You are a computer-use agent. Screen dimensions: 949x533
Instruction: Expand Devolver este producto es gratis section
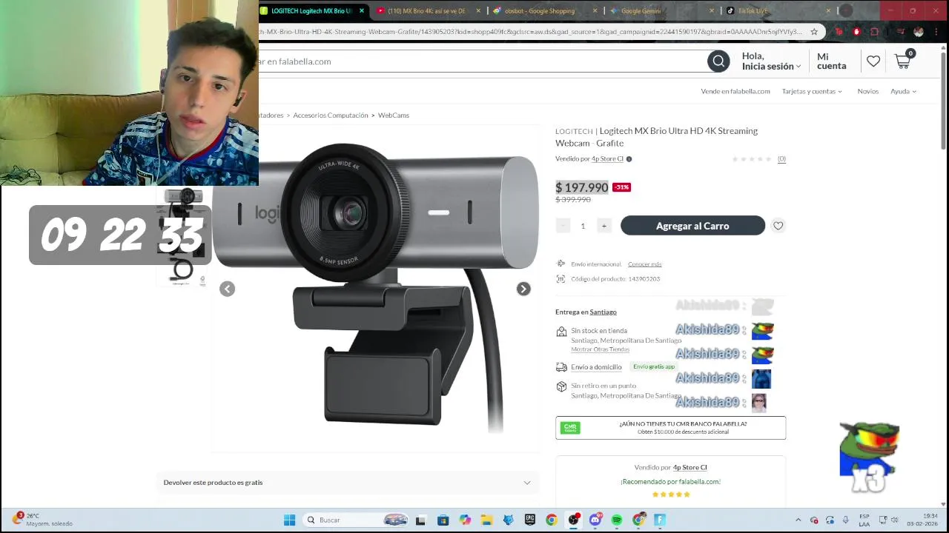[347, 483]
